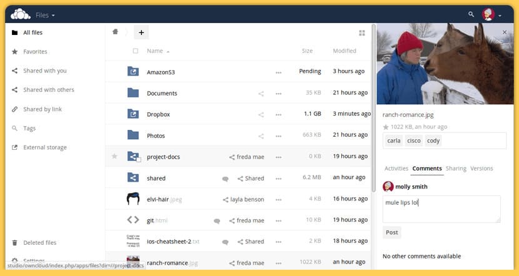
Task: Open more actions for Dropbox
Action: [x=278, y=115]
